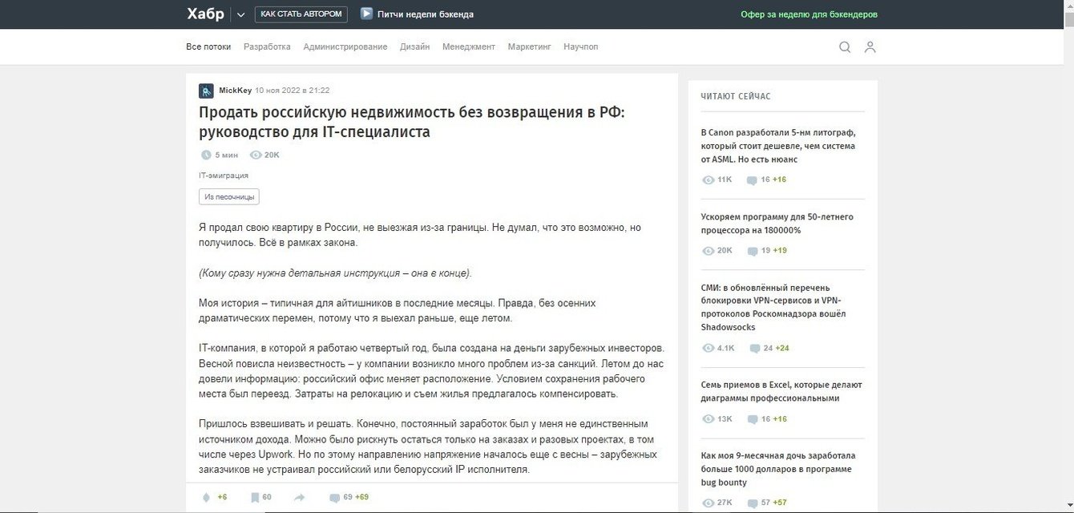The width and height of the screenshot is (1074, 513).
Task: Click the ЧИТАЮТ СЕЙЧАС sidebar heading
Action: click(736, 96)
